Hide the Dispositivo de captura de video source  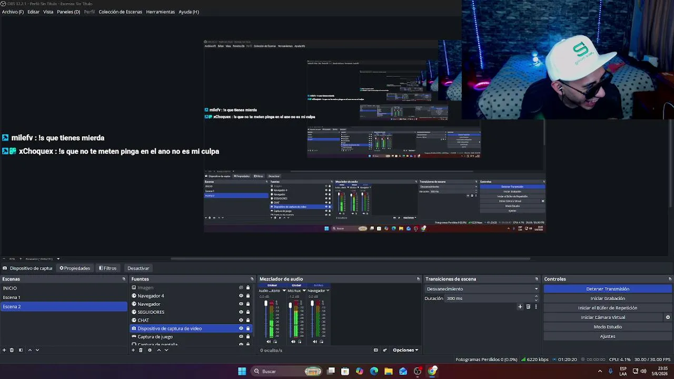[241, 328]
